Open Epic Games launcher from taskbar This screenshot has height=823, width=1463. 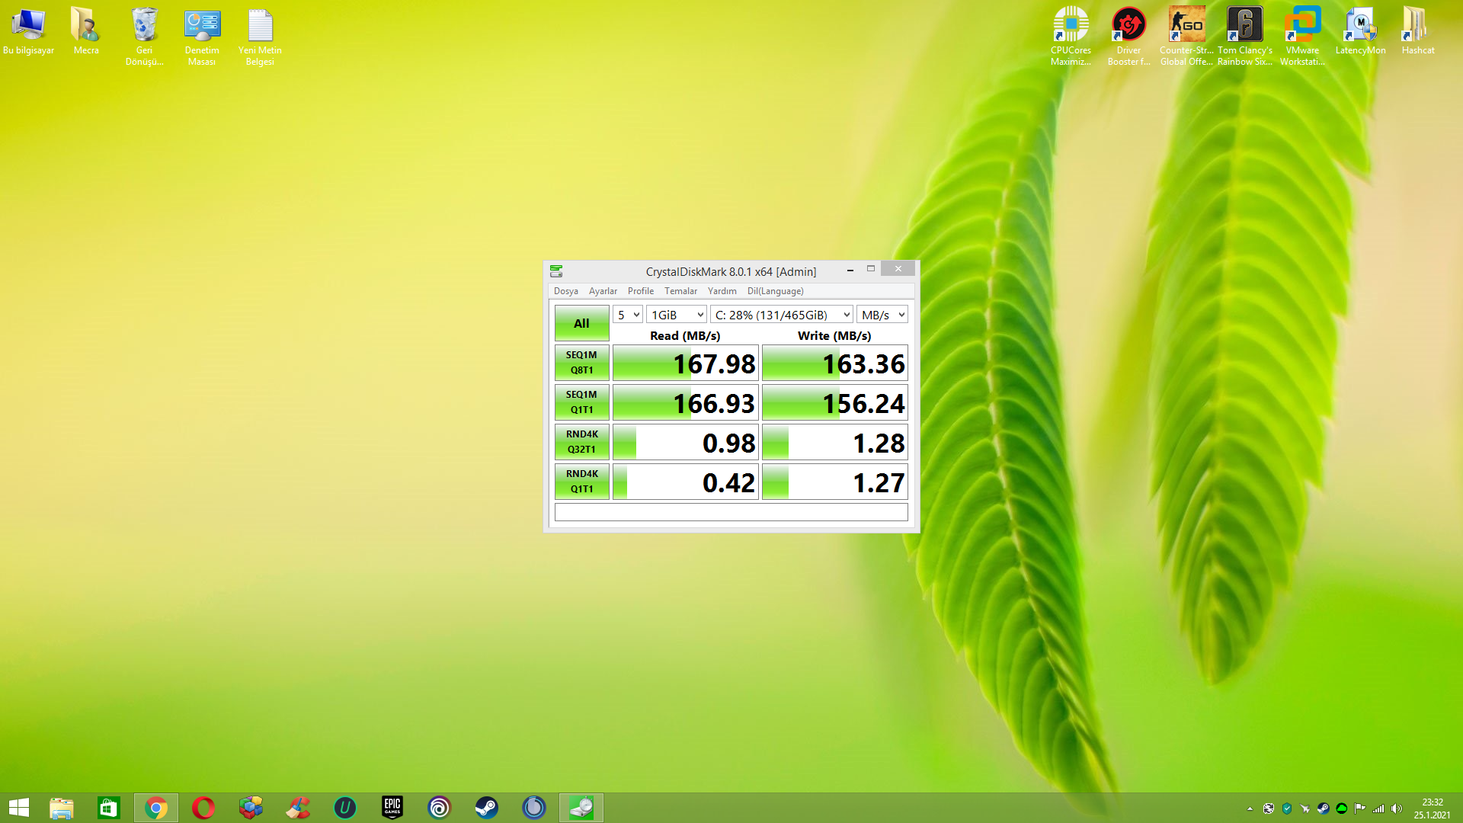pyautogui.click(x=392, y=807)
